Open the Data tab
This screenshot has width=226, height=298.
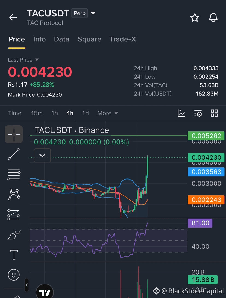click(61, 39)
